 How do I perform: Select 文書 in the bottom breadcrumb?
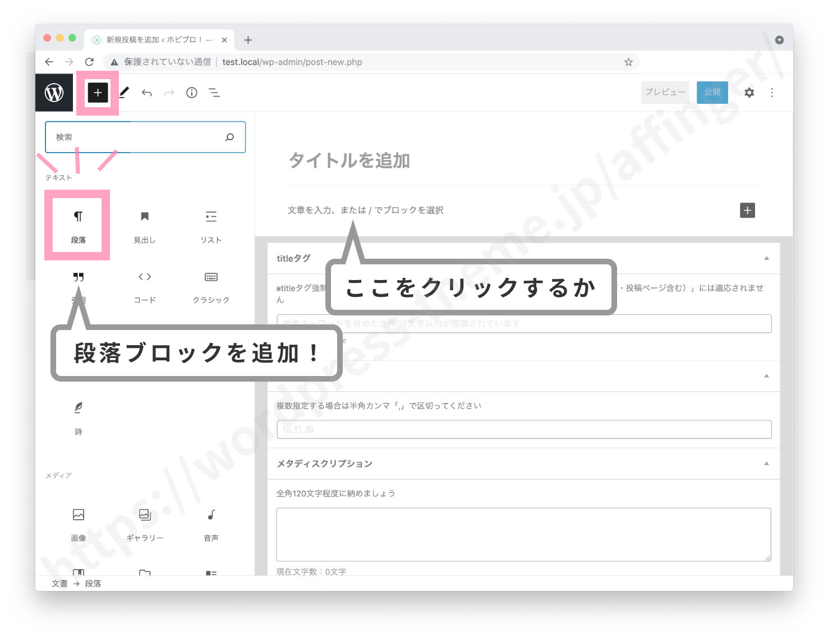click(59, 584)
